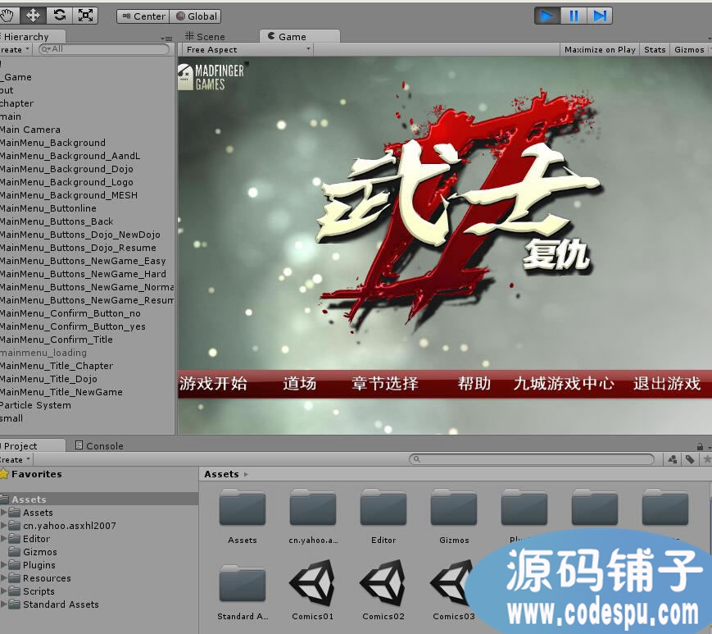This screenshot has width=712, height=634.
Task: Select the Comics02 scene asset
Action: (x=383, y=584)
